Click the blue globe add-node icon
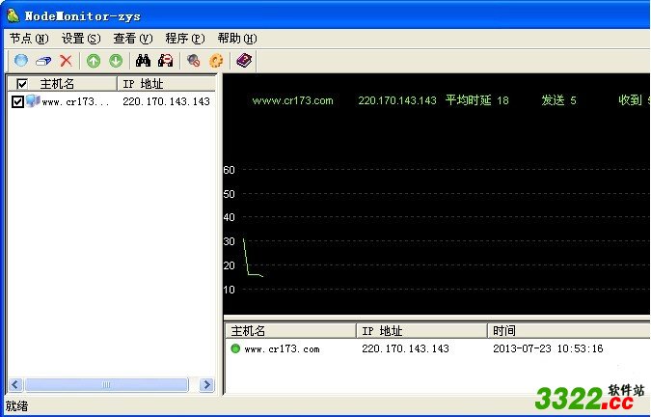651x417 pixels. (x=21, y=61)
